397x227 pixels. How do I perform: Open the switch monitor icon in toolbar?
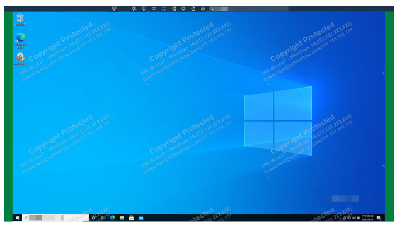[x=134, y=8]
